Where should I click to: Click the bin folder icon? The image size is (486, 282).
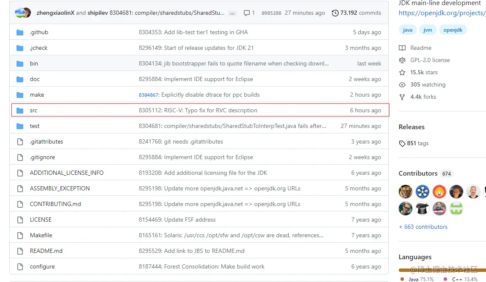(x=20, y=64)
